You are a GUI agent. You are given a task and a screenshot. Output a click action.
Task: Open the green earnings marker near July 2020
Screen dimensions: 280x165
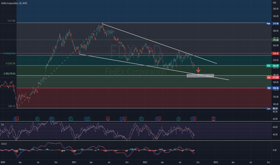tap(38, 118)
